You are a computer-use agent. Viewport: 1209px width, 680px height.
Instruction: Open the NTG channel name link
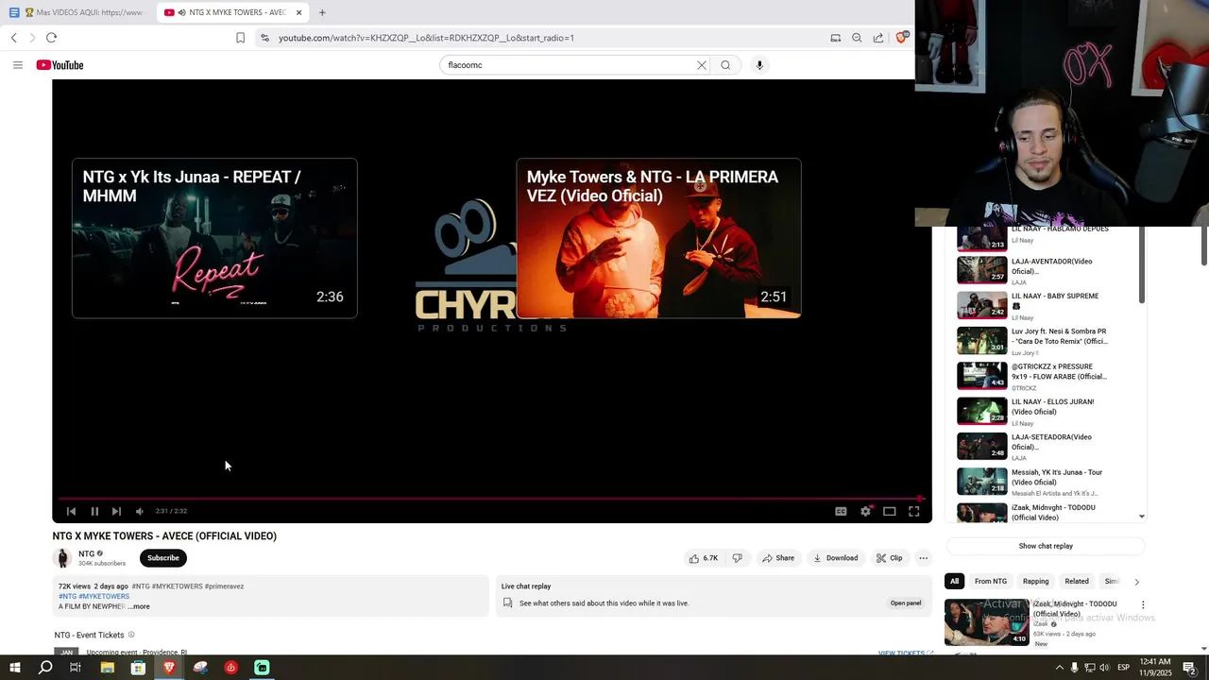(86, 553)
